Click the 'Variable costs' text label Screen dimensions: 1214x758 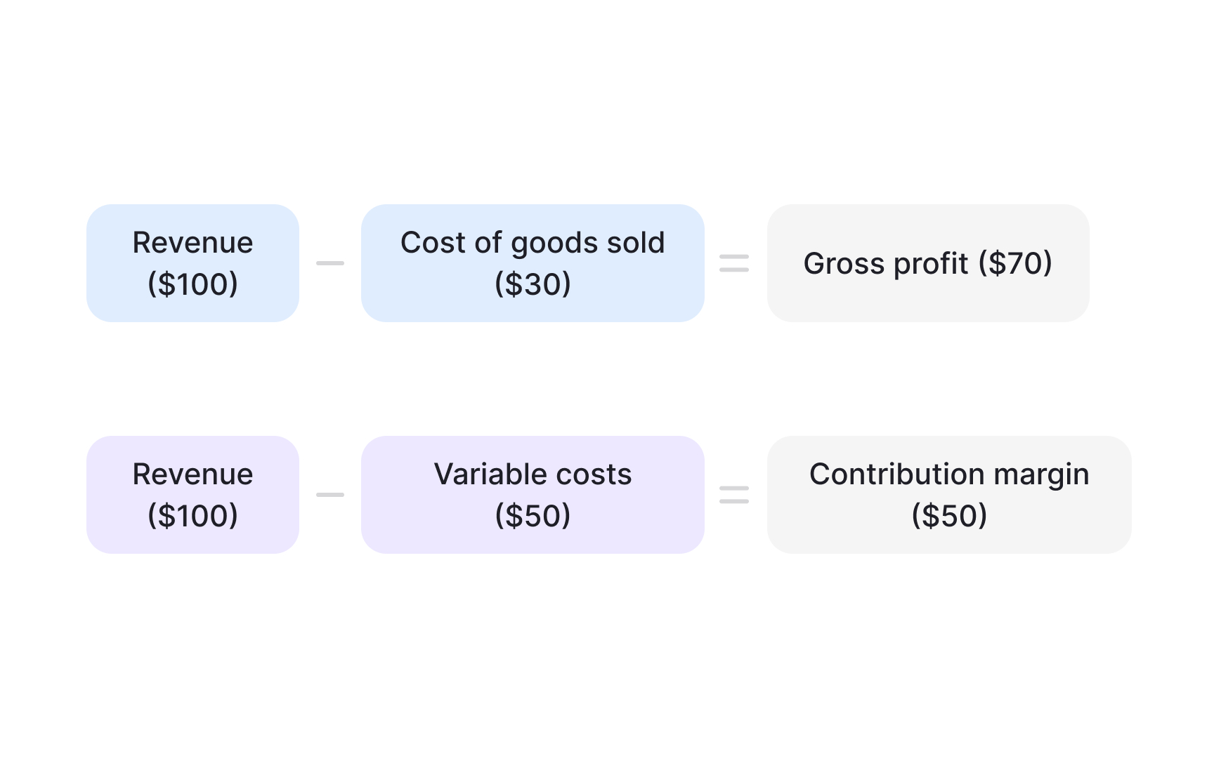pyautogui.click(x=533, y=474)
